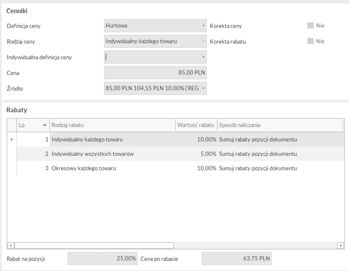Screen dimensions: 349x271
Task: Click the Rodzaj rabatu column header
Action: (112, 125)
